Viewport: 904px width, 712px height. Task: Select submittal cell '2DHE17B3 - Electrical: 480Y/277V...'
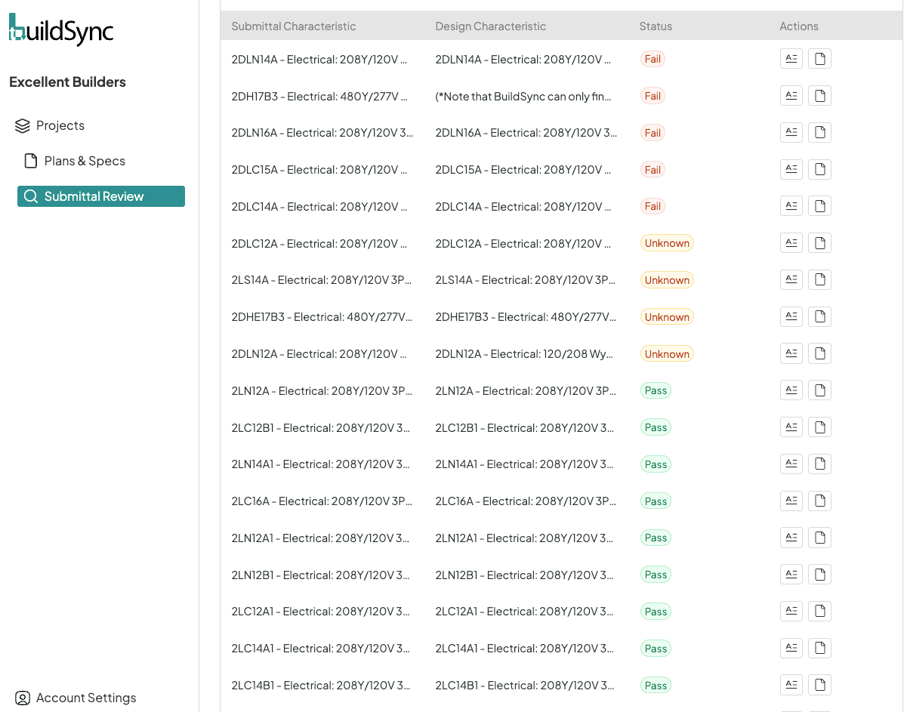pyautogui.click(x=322, y=317)
